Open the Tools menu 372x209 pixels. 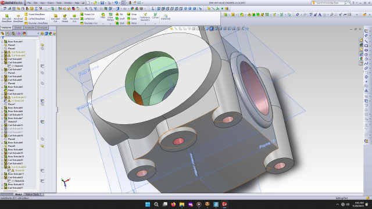click(59, 3)
